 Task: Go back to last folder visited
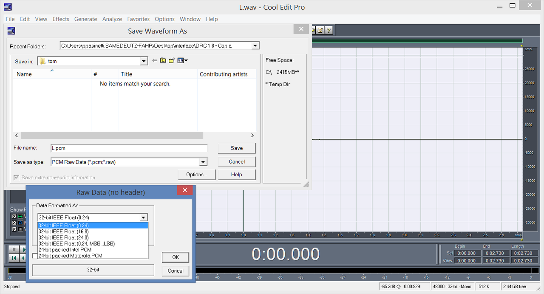(x=154, y=61)
